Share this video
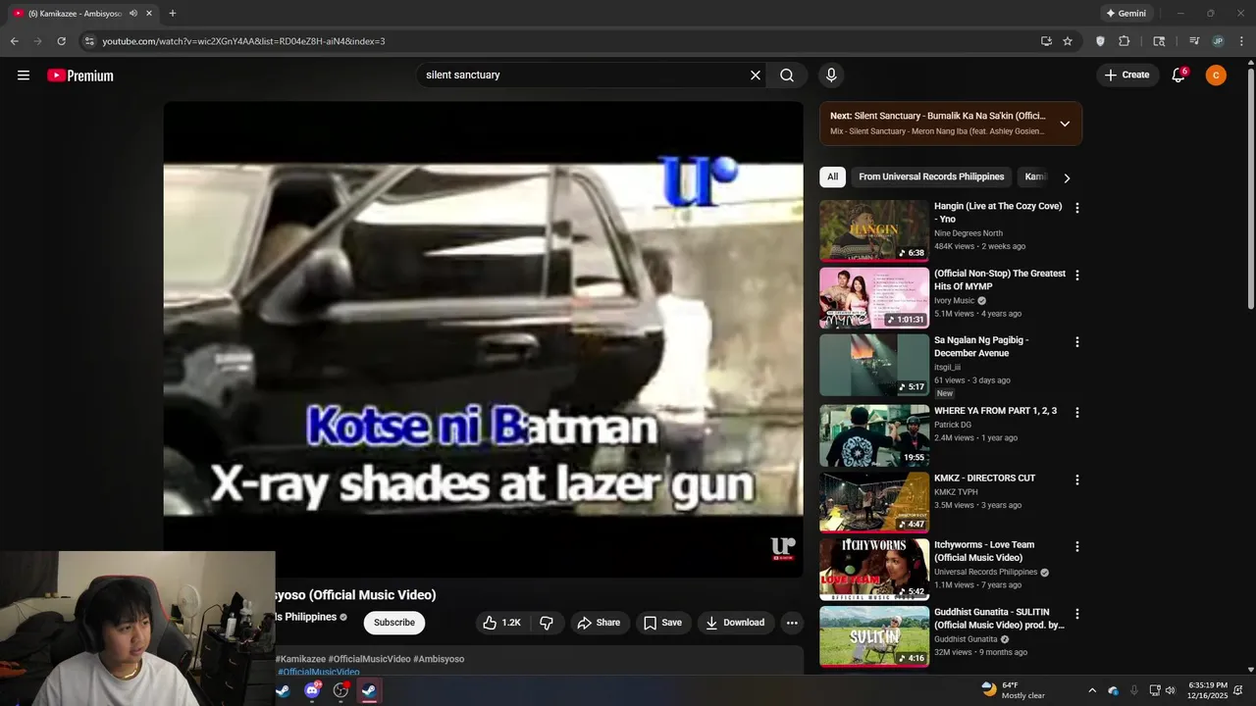 pos(599,623)
